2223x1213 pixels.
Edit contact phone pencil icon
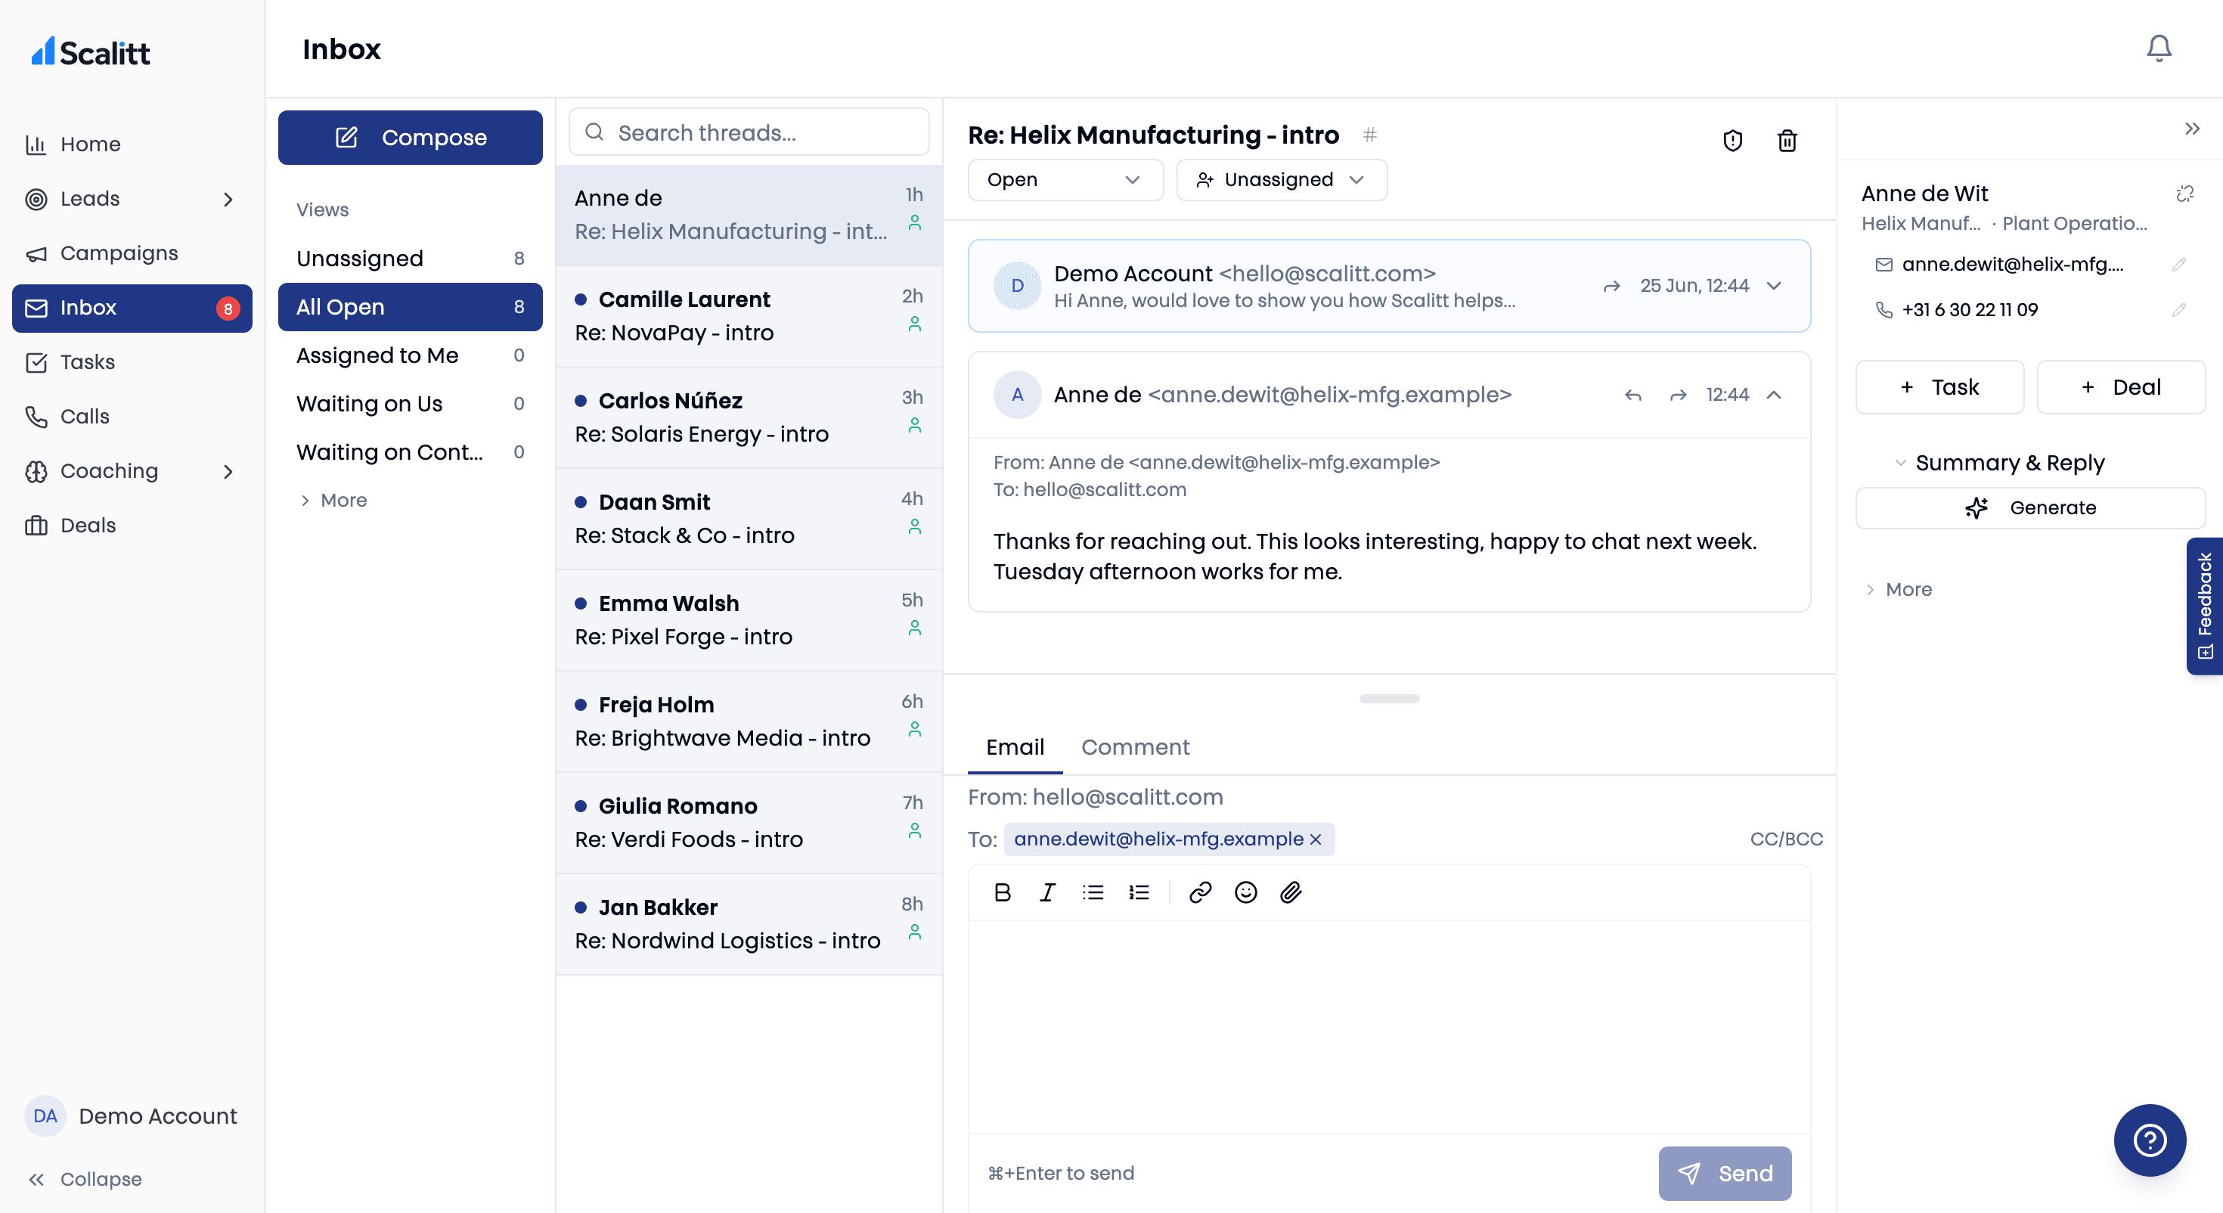click(x=2178, y=309)
